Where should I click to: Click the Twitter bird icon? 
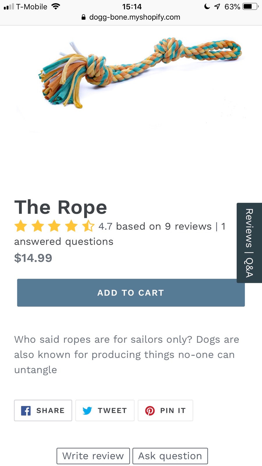[87, 411]
